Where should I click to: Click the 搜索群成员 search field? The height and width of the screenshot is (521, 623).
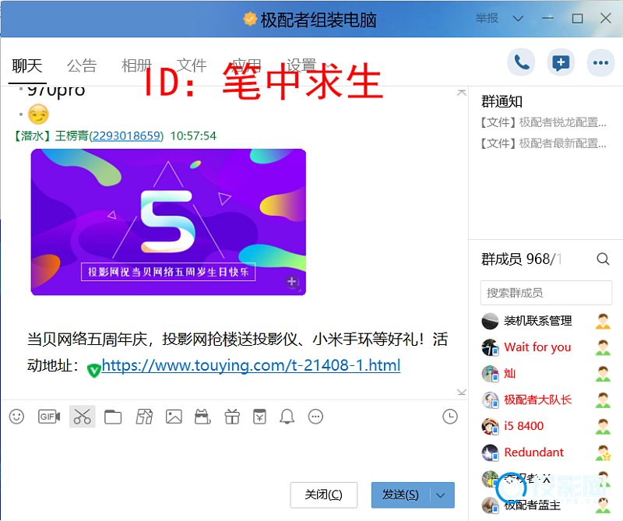(546, 293)
